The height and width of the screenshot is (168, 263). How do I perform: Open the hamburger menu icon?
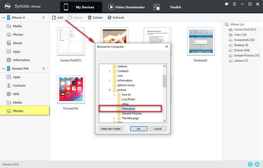234,4
